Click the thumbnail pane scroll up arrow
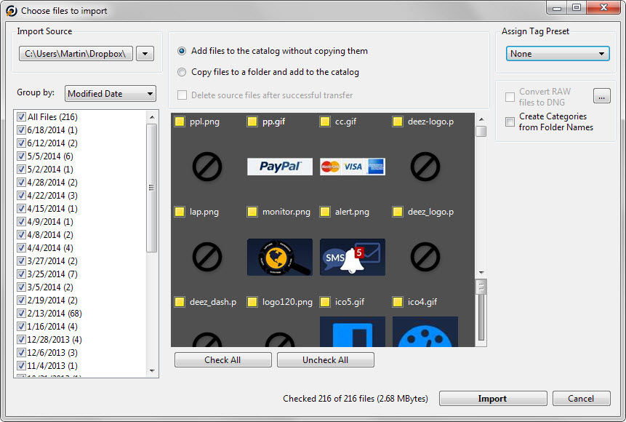This screenshot has height=422, width=626. [481, 119]
